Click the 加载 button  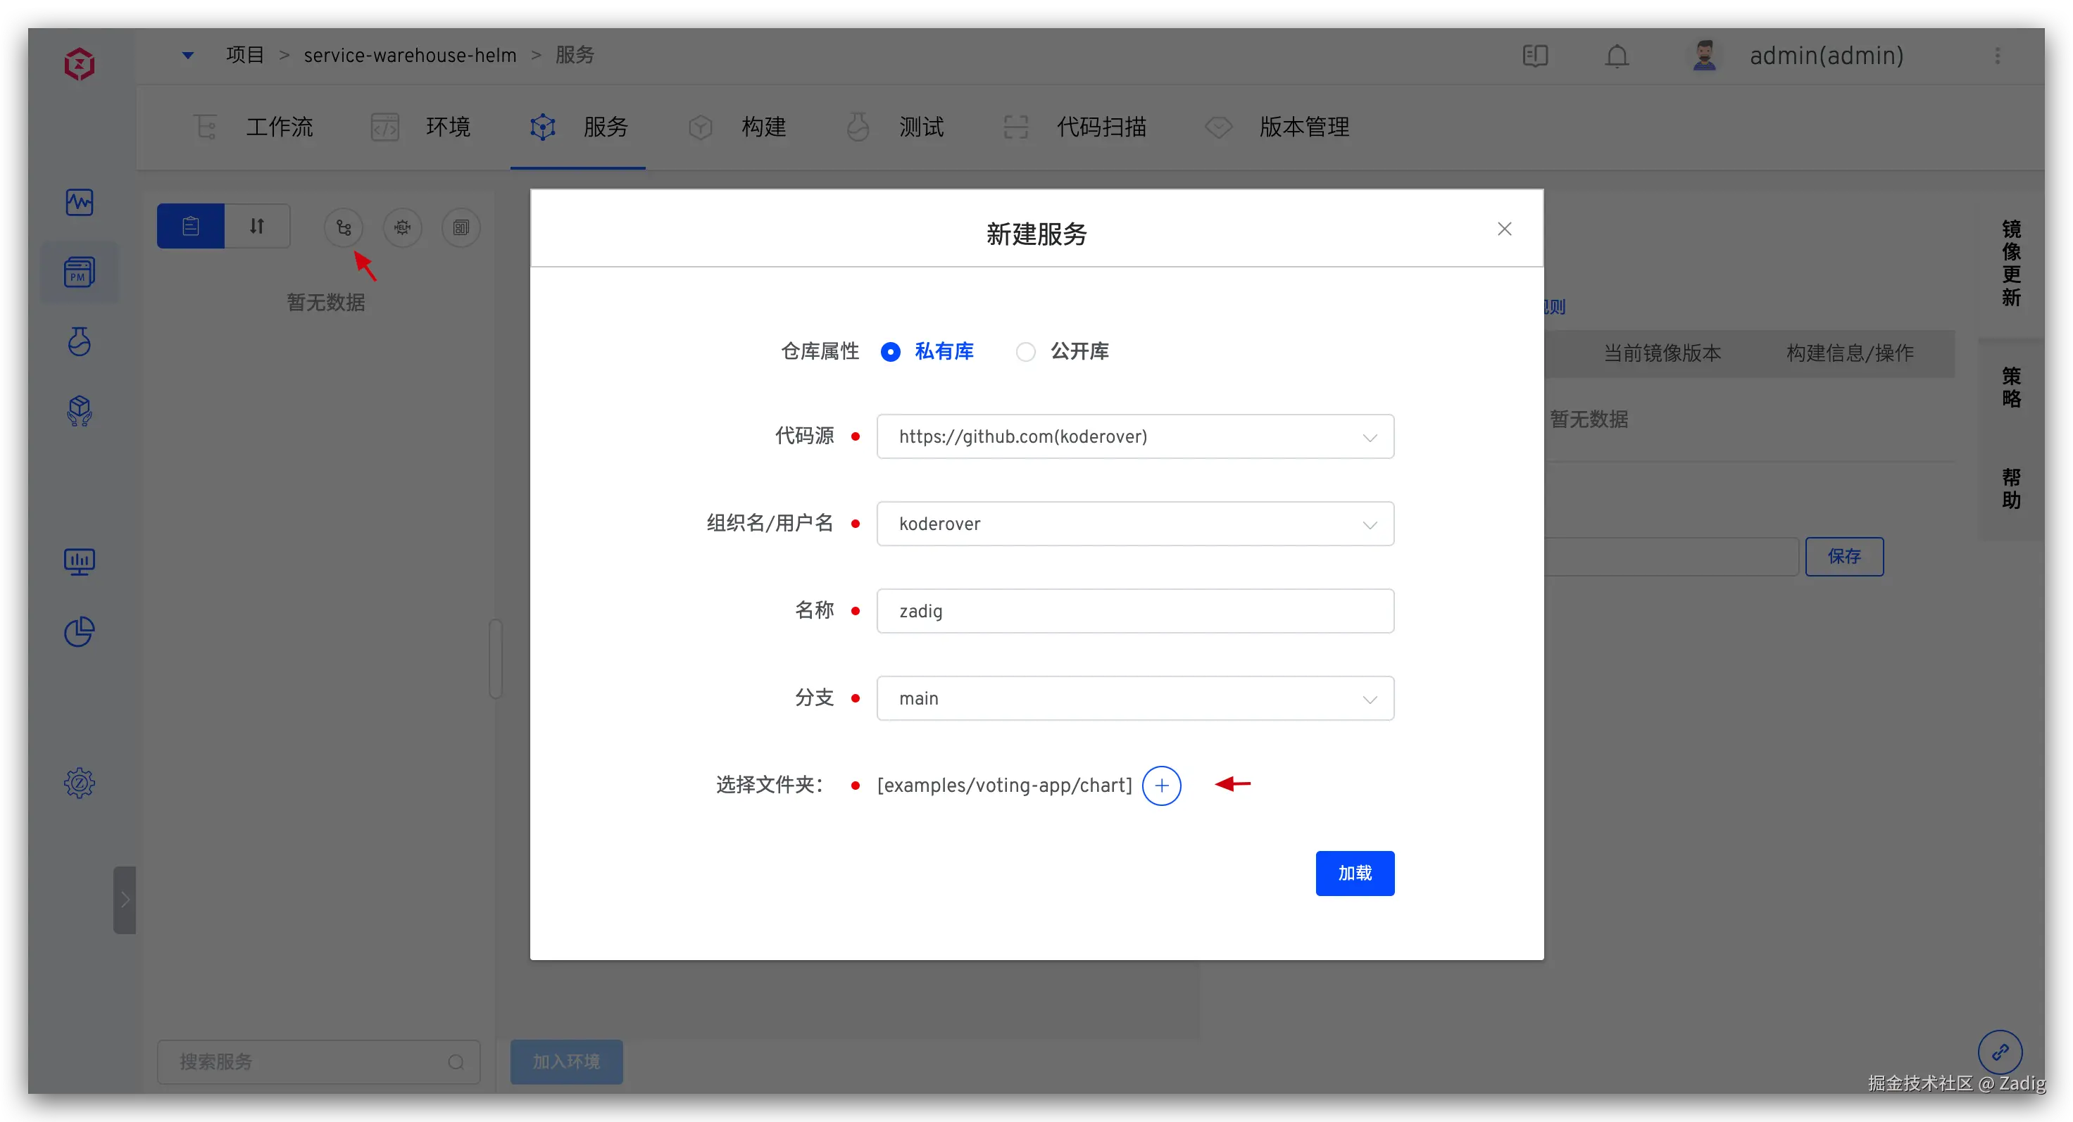tap(1355, 874)
